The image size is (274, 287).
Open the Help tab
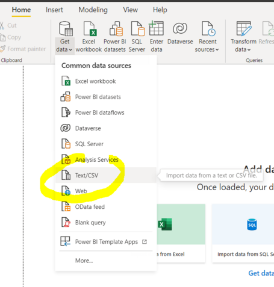tap(160, 10)
